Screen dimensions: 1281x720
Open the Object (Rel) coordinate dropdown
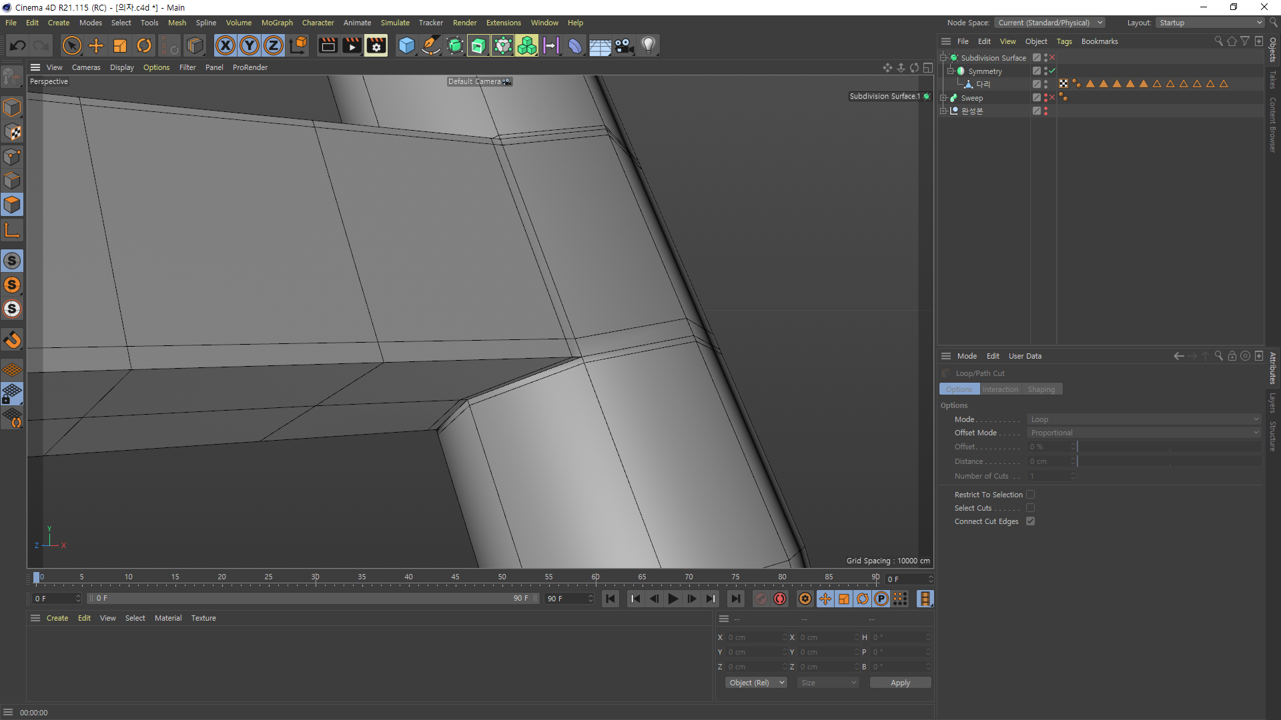point(756,683)
